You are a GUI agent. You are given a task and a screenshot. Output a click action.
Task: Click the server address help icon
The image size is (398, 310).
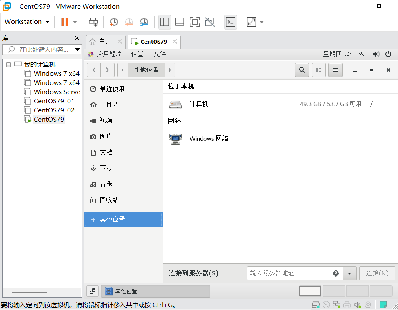336,273
